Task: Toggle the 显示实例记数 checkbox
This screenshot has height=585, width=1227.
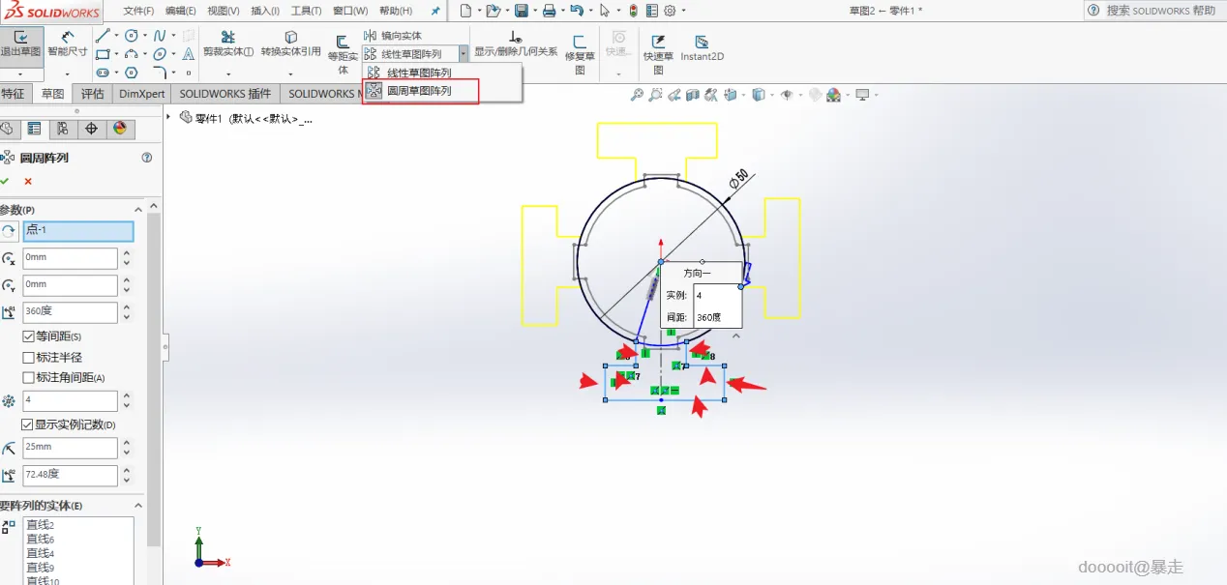Action: click(x=28, y=424)
